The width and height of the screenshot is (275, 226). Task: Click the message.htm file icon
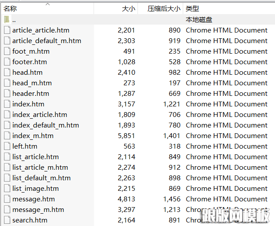[x=7, y=199]
